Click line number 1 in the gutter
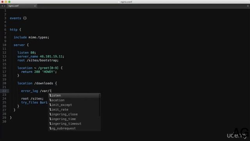 tap(5, 11)
